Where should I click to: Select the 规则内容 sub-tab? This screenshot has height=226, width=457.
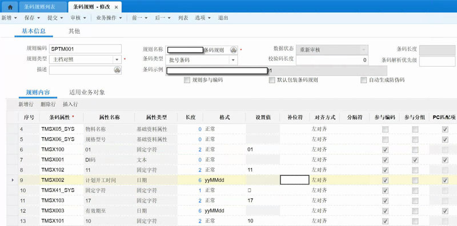38,92
